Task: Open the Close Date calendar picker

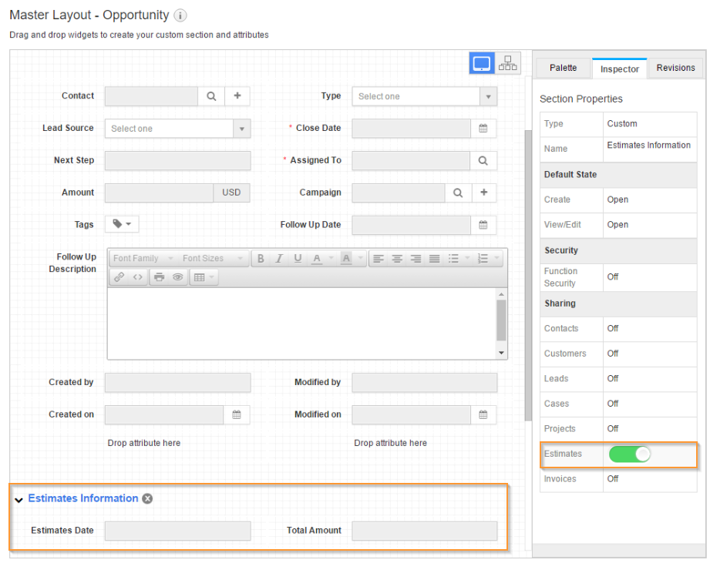Action: (x=483, y=129)
